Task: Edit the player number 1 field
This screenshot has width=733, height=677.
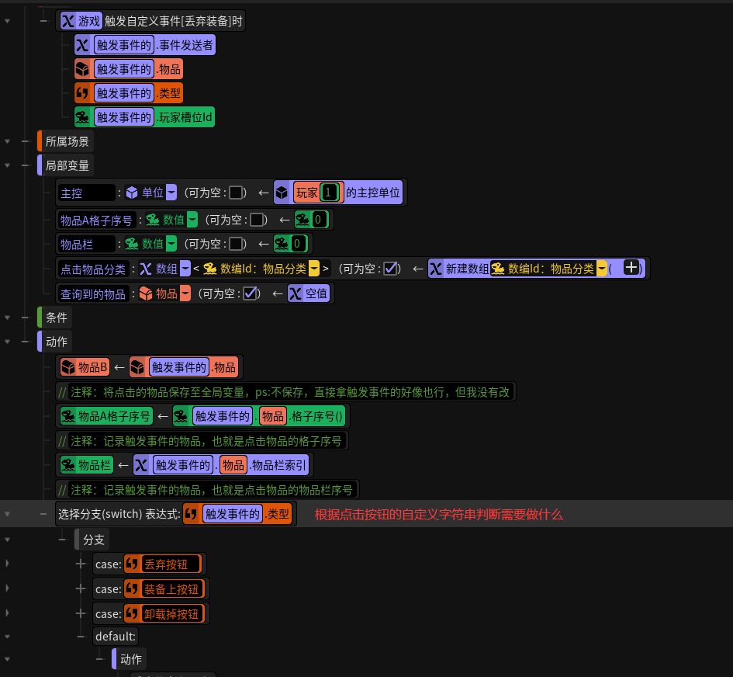Action: click(x=329, y=193)
